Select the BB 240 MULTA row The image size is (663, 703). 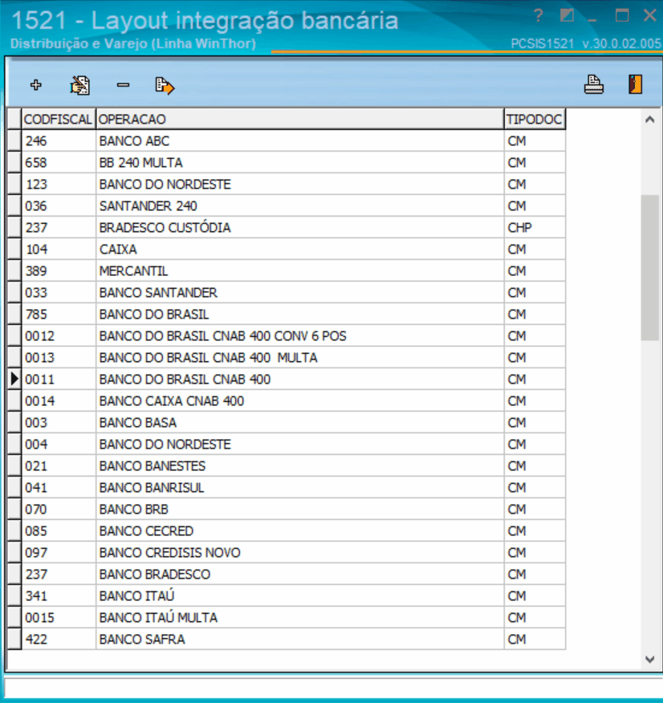coord(287,162)
